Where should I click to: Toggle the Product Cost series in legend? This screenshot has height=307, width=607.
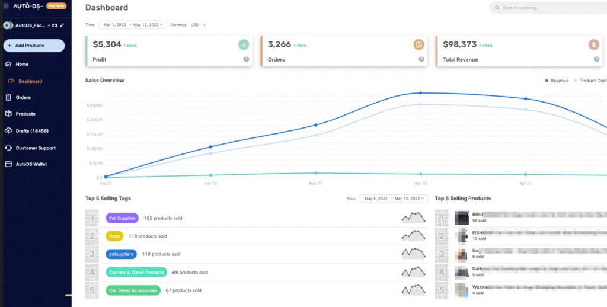click(590, 81)
